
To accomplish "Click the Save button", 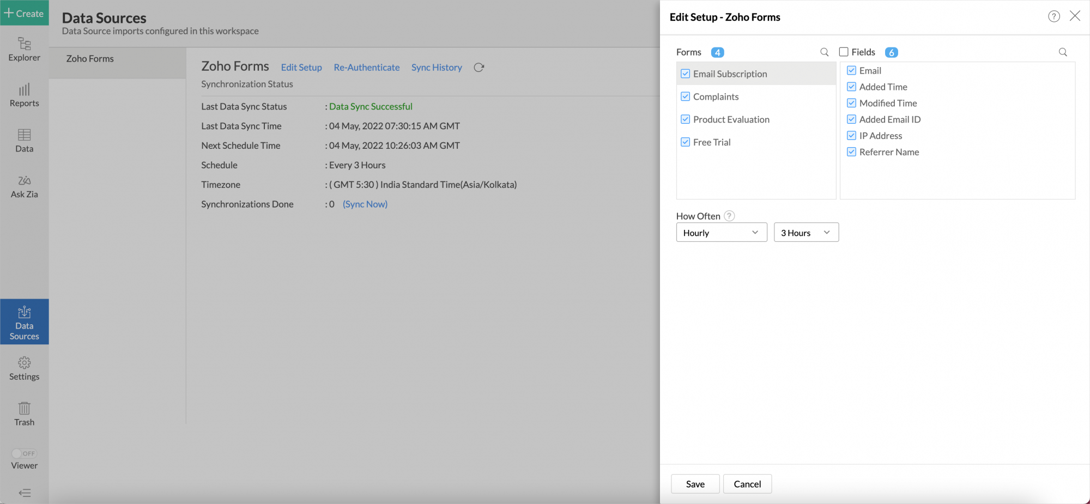I will (695, 484).
